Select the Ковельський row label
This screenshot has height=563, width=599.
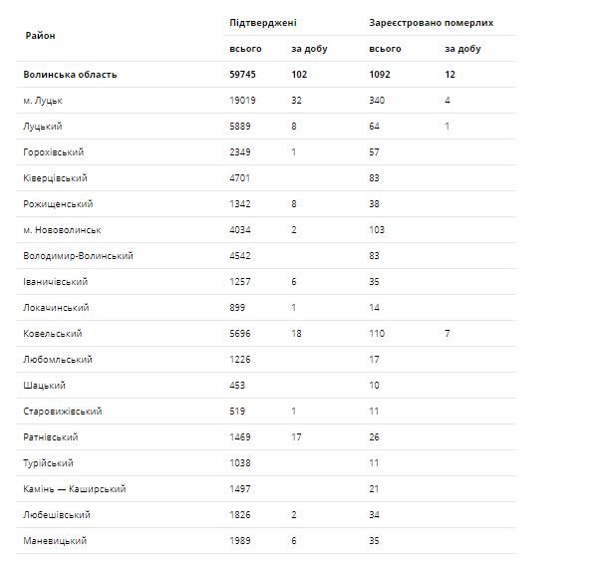52,334
